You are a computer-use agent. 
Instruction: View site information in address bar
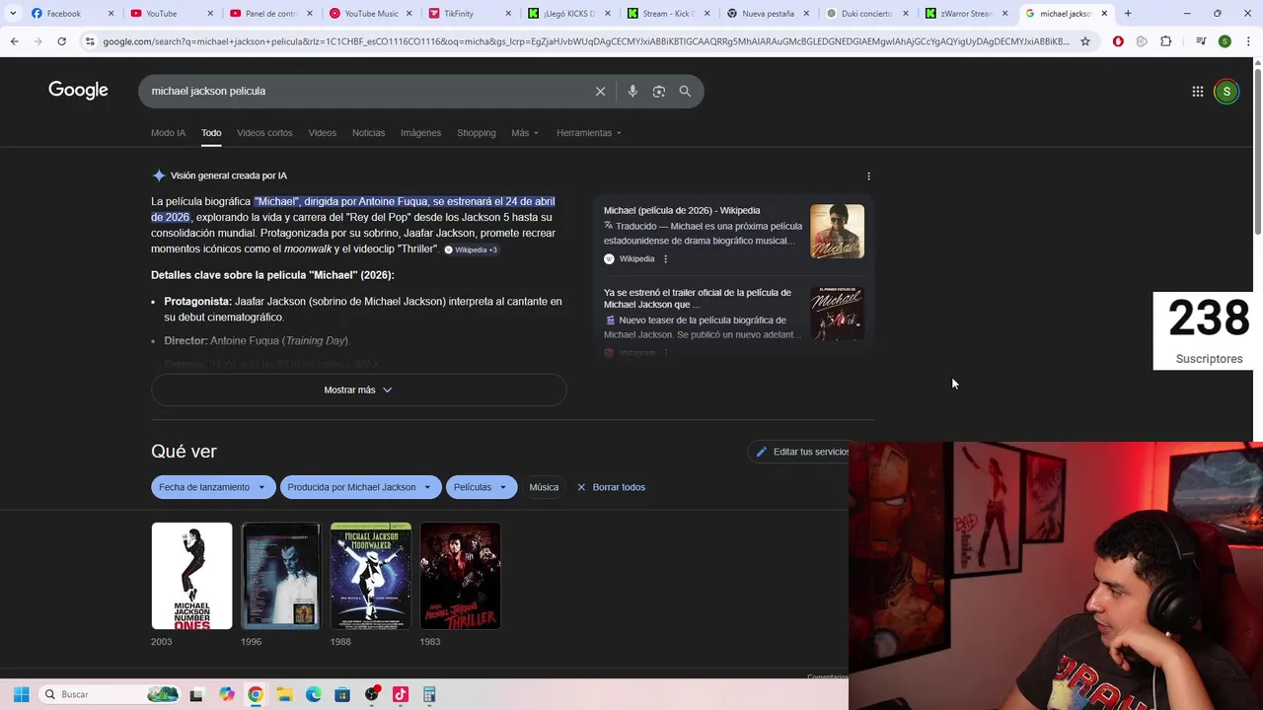(90, 41)
